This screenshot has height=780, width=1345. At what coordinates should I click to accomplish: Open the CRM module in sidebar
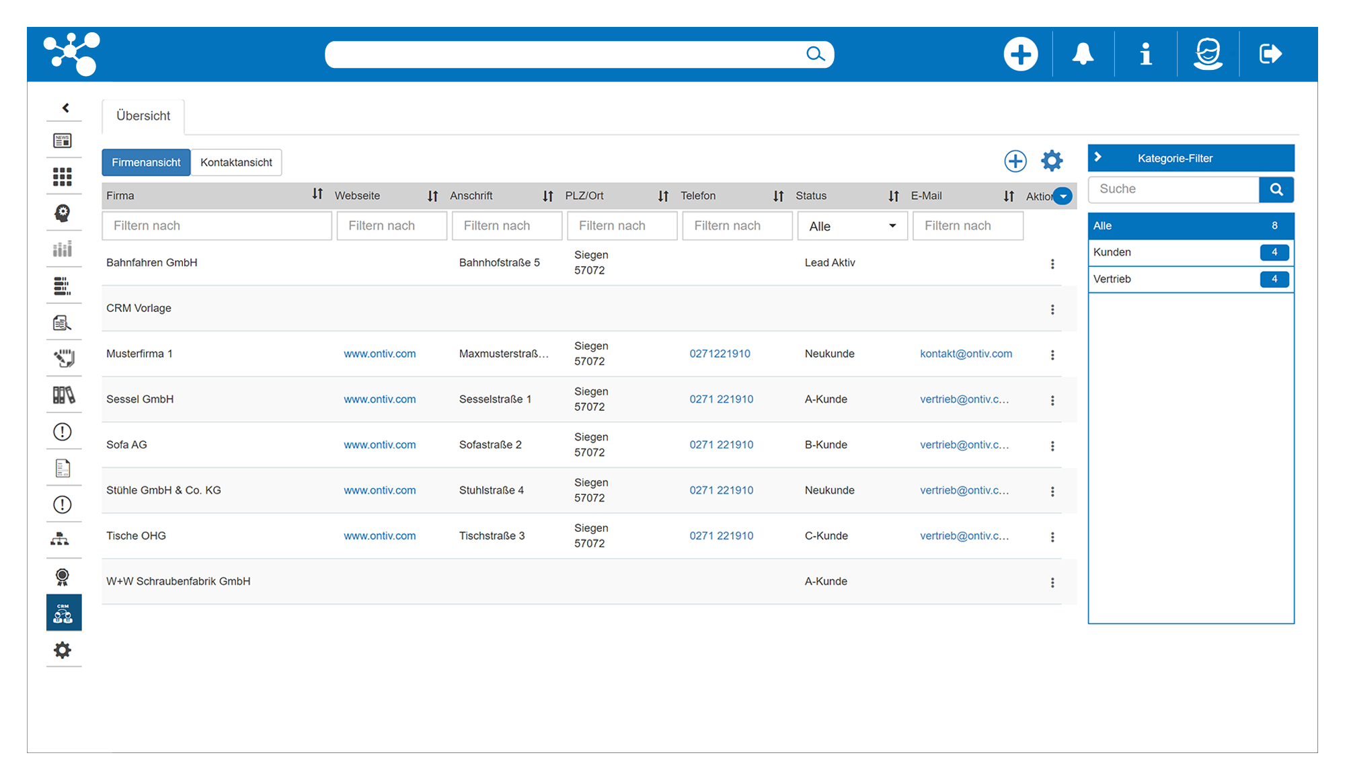[x=64, y=613]
